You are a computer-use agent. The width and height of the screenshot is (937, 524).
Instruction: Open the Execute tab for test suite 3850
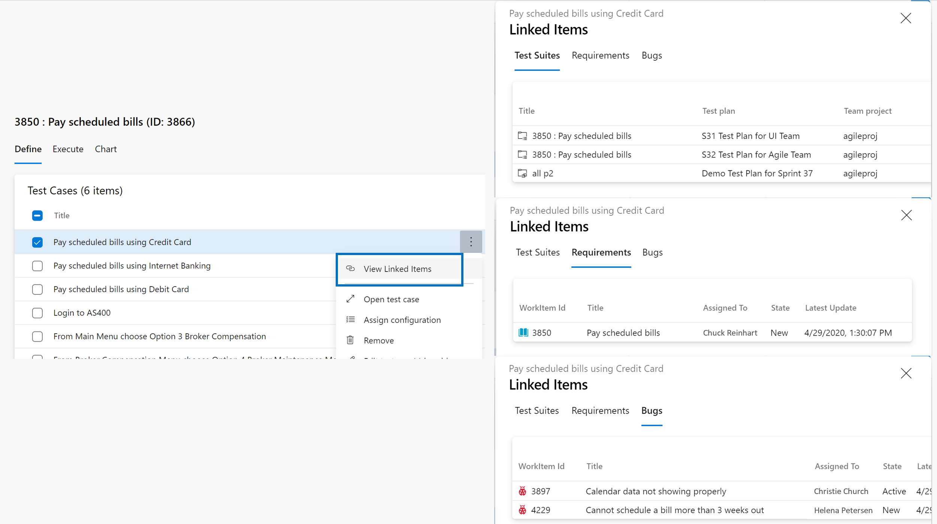(x=67, y=149)
